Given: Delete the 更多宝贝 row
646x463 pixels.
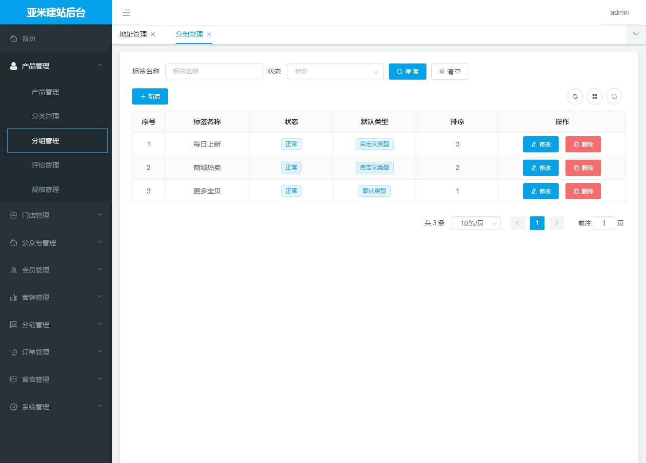Looking at the screenshot, I should [583, 191].
